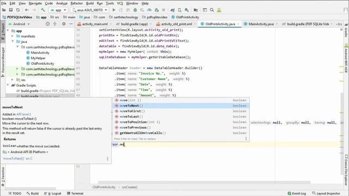349x196 pixels.
Task: Switch to activity_main.xml tab
Action: pyautogui.click(x=94, y=24)
